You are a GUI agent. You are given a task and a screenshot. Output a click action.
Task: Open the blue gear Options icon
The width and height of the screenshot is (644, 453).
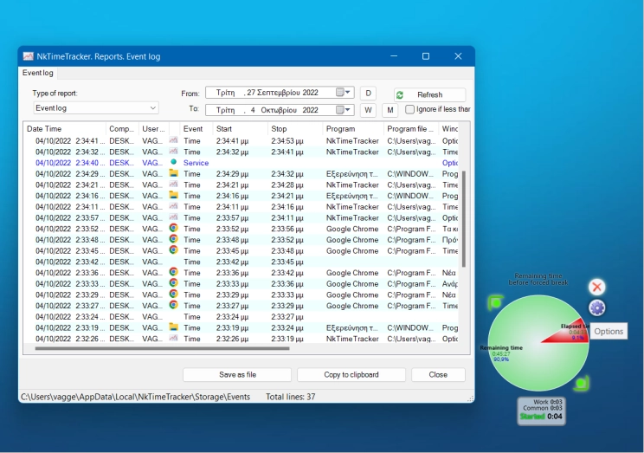tap(596, 307)
